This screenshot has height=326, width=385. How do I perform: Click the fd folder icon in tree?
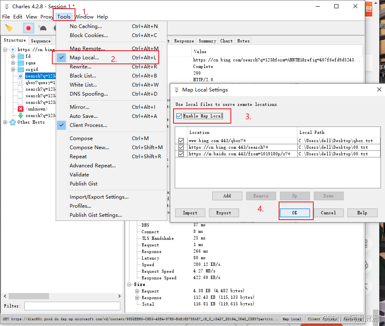(21, 56)
